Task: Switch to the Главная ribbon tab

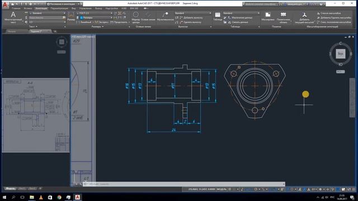Action: coord(16,8)
